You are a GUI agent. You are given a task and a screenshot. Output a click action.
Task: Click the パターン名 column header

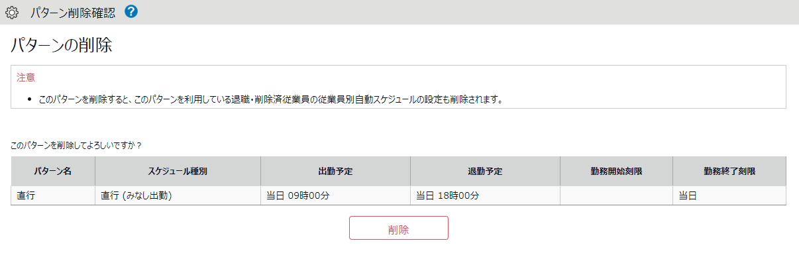53,171
